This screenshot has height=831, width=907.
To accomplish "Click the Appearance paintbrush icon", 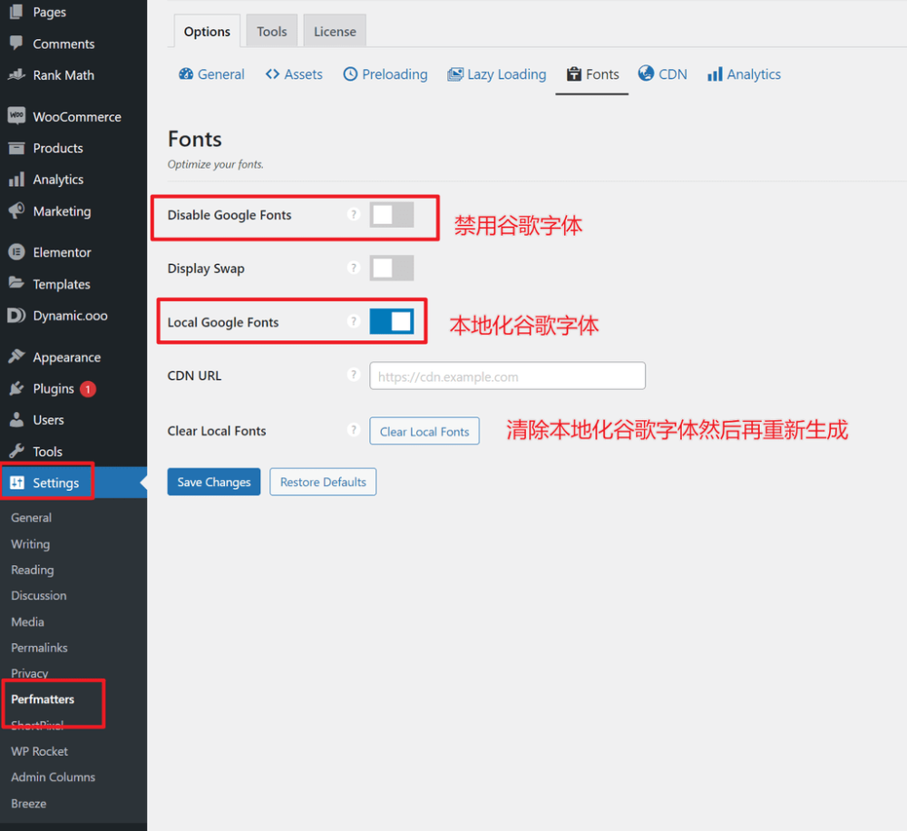I will click(16, 357).
